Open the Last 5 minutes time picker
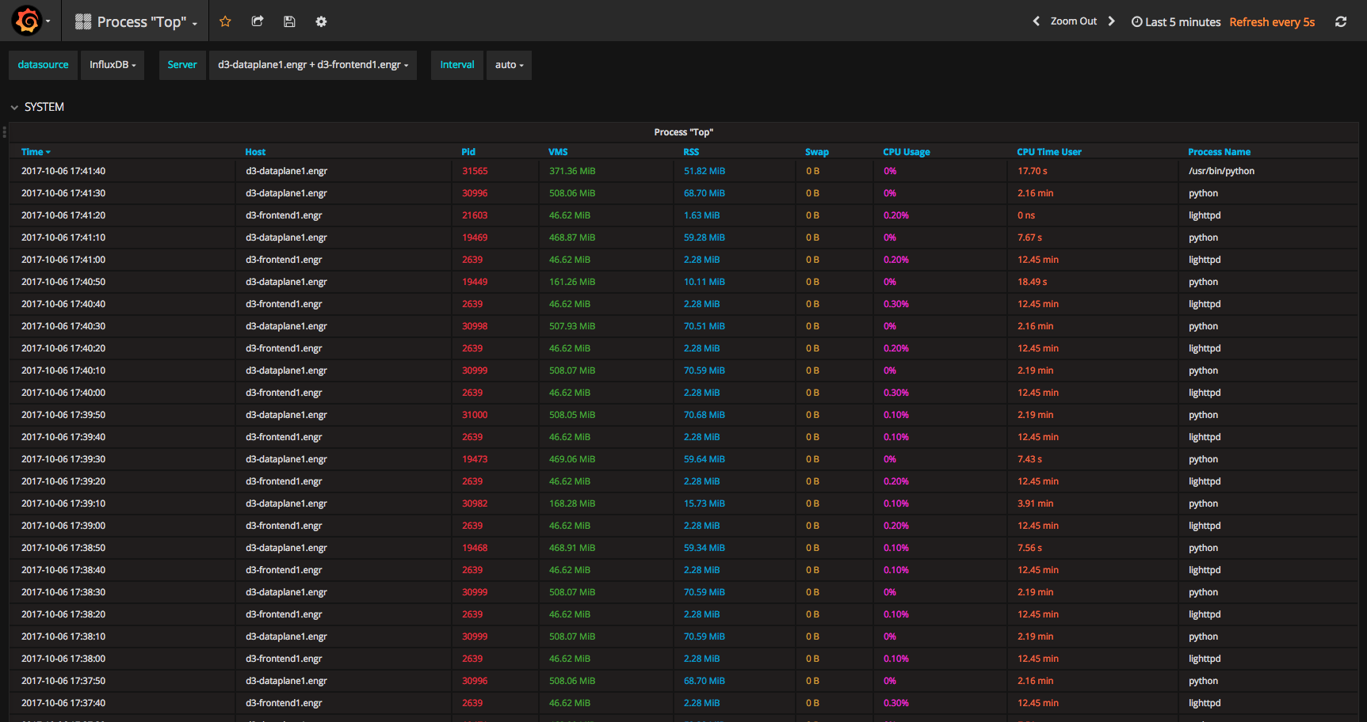Screen dimensions: 1367x722 point(1176,22)
